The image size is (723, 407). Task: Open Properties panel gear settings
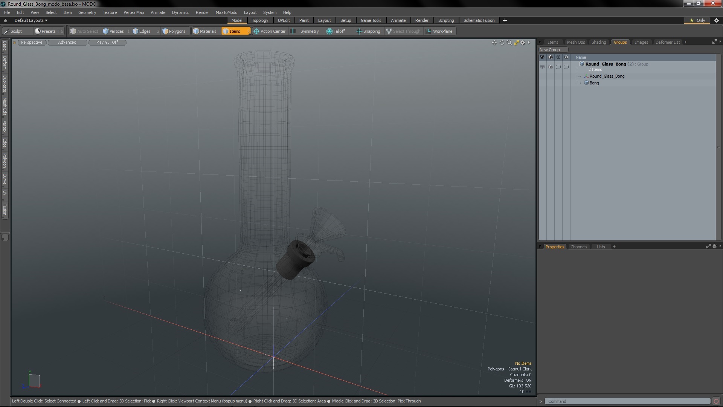(x=714, y=246)
